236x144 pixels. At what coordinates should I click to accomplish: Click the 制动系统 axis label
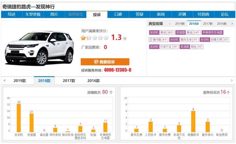click(x=68, y=135)
